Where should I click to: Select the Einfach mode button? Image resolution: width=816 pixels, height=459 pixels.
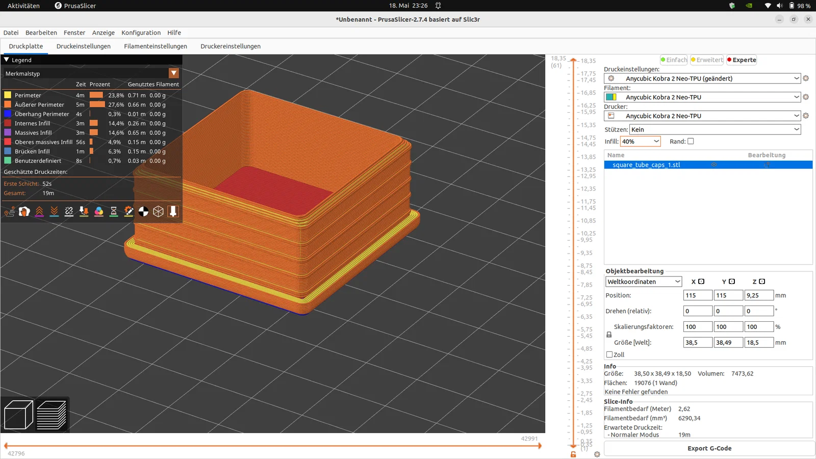(674, 60)
